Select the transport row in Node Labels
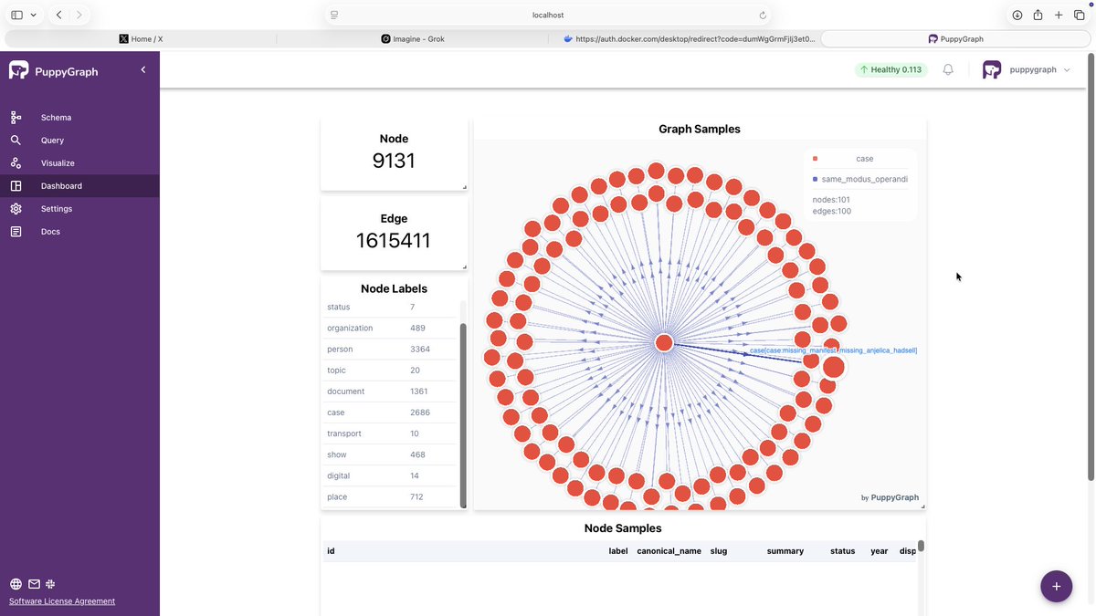This screenshot has height=616, width=1096. tap(390, 433)
